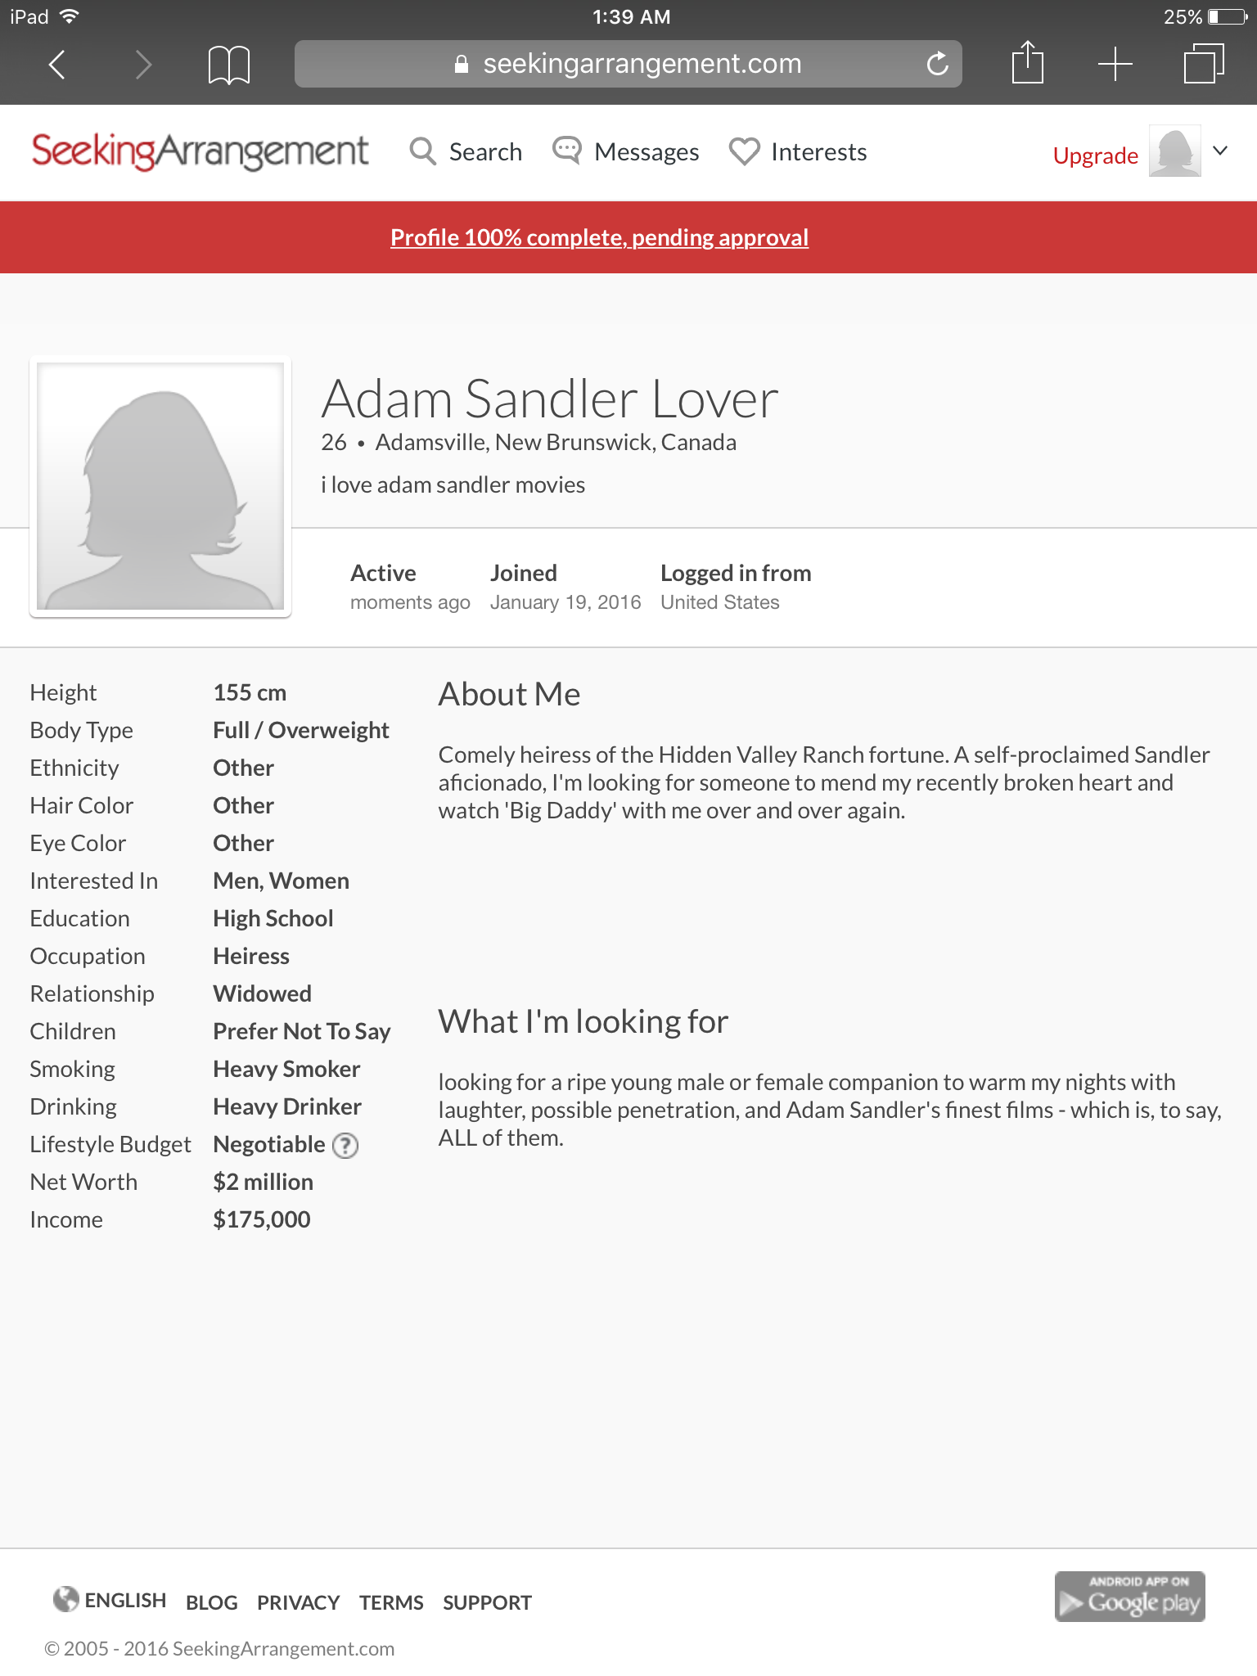Change language via ENGLISH globe selector
Image resolution: width=1257 pixels, height=1676 pixels.
pyautogui.click(x=109, y=1601)
